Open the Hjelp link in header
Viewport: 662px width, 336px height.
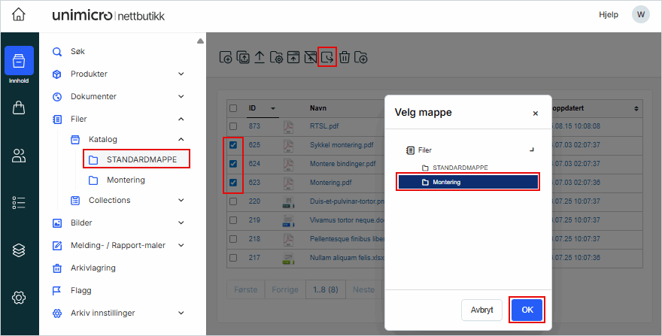click(608, 15)
